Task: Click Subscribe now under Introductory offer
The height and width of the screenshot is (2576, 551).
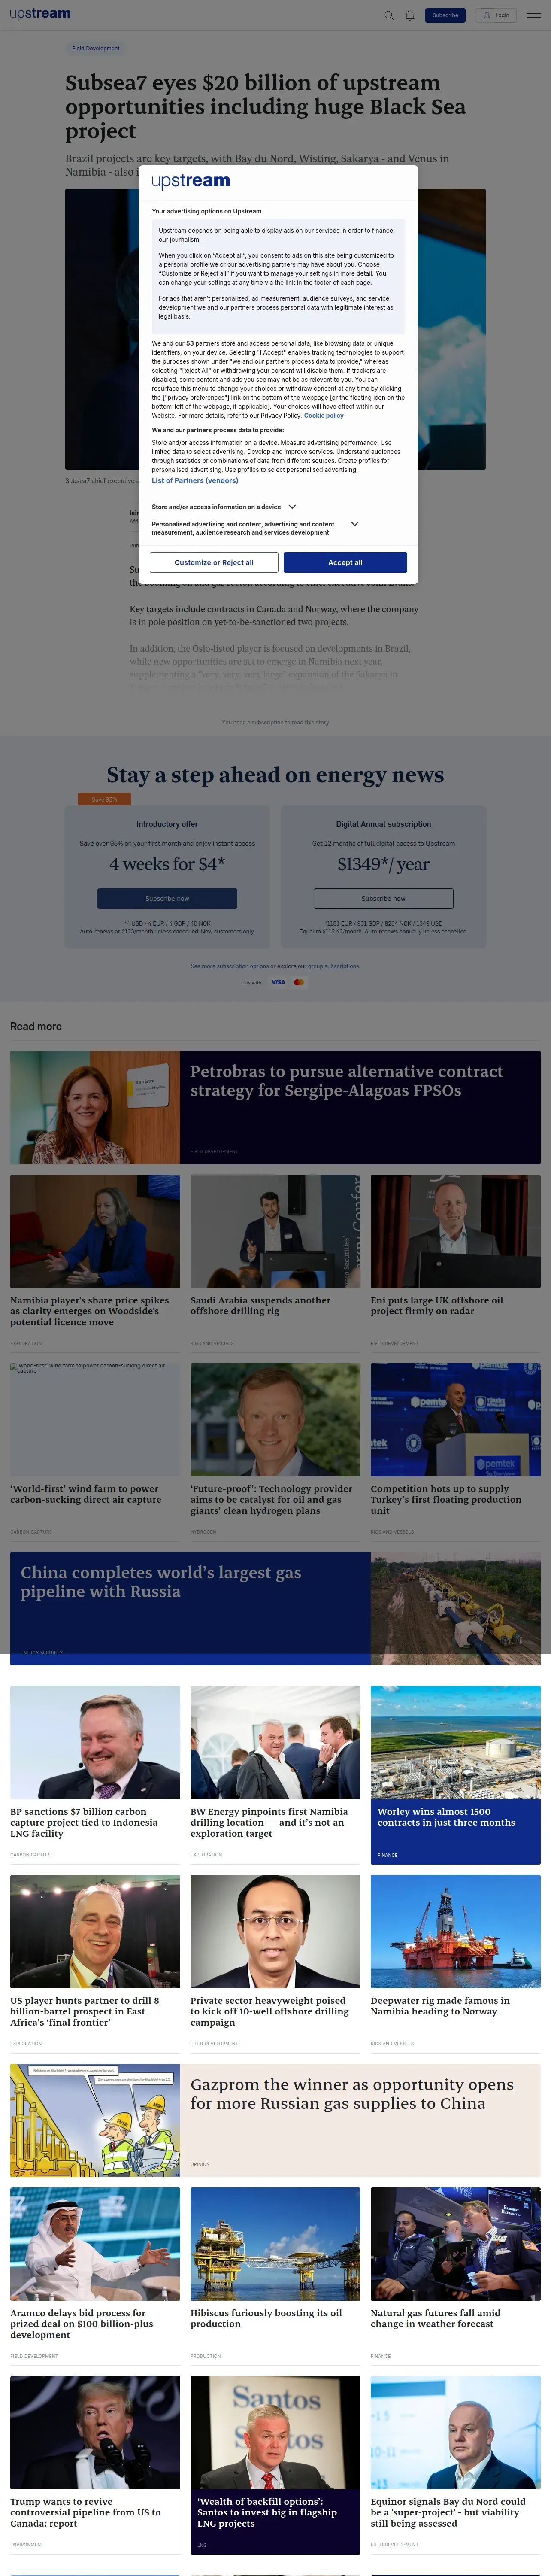Action: pos(167,898)
